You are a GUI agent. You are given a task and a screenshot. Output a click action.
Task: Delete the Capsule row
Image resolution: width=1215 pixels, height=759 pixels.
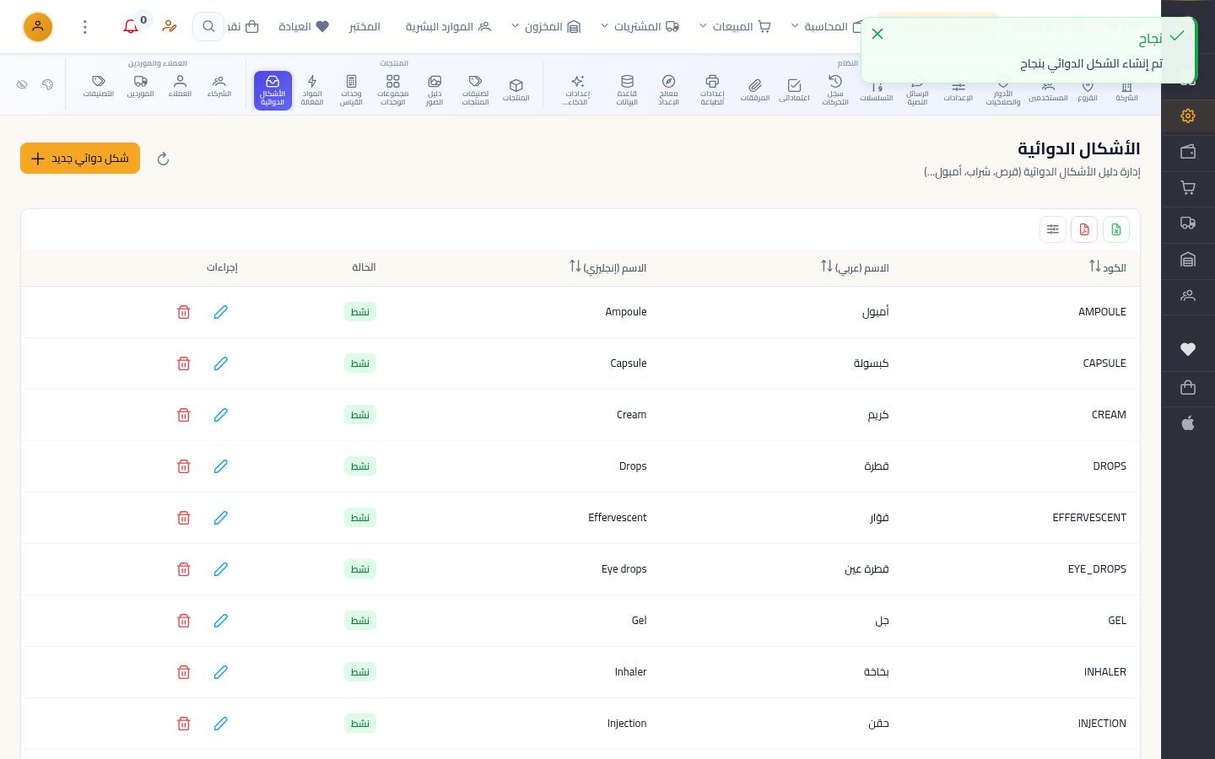coord(184,363)
